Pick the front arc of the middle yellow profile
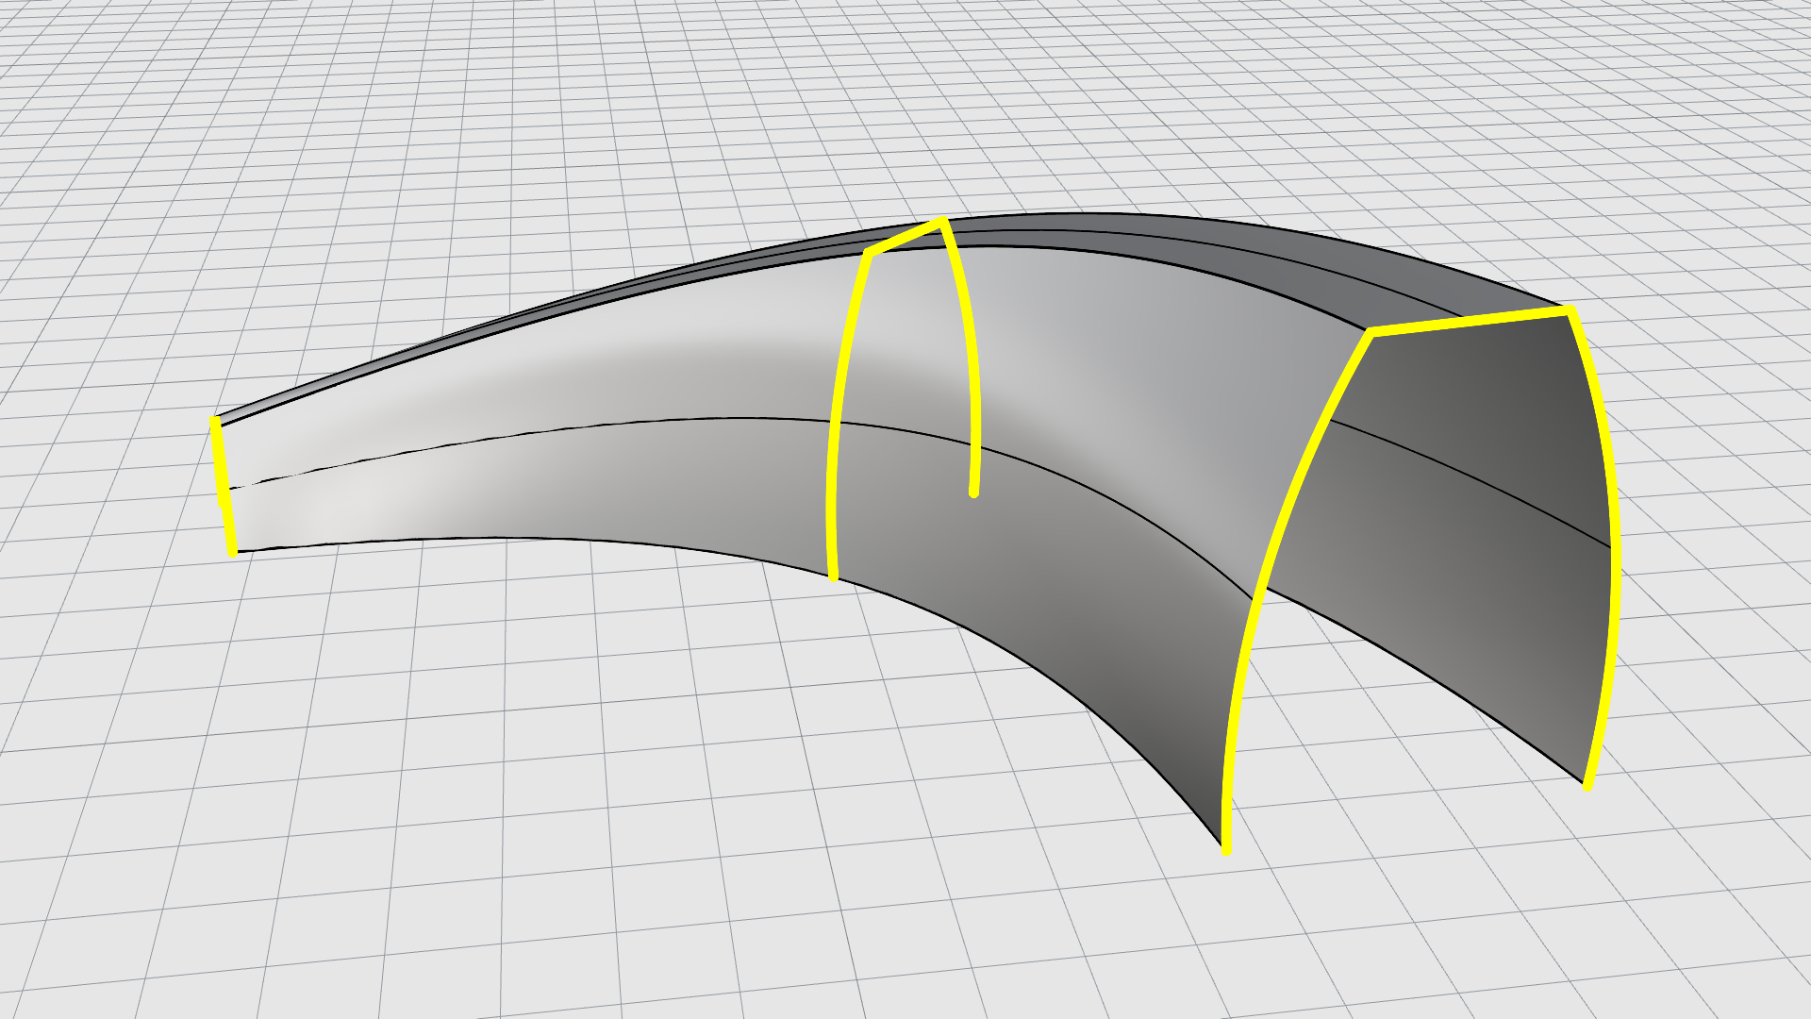The image size is (1811, 1019). 838,415
